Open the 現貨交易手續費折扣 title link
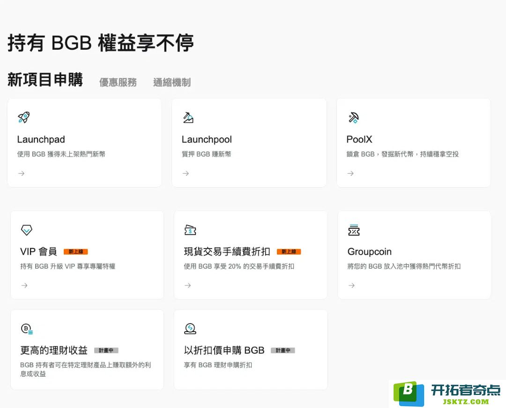Image resolution: width=506 pixels, height=408 pixels. [x=227, y=251]
